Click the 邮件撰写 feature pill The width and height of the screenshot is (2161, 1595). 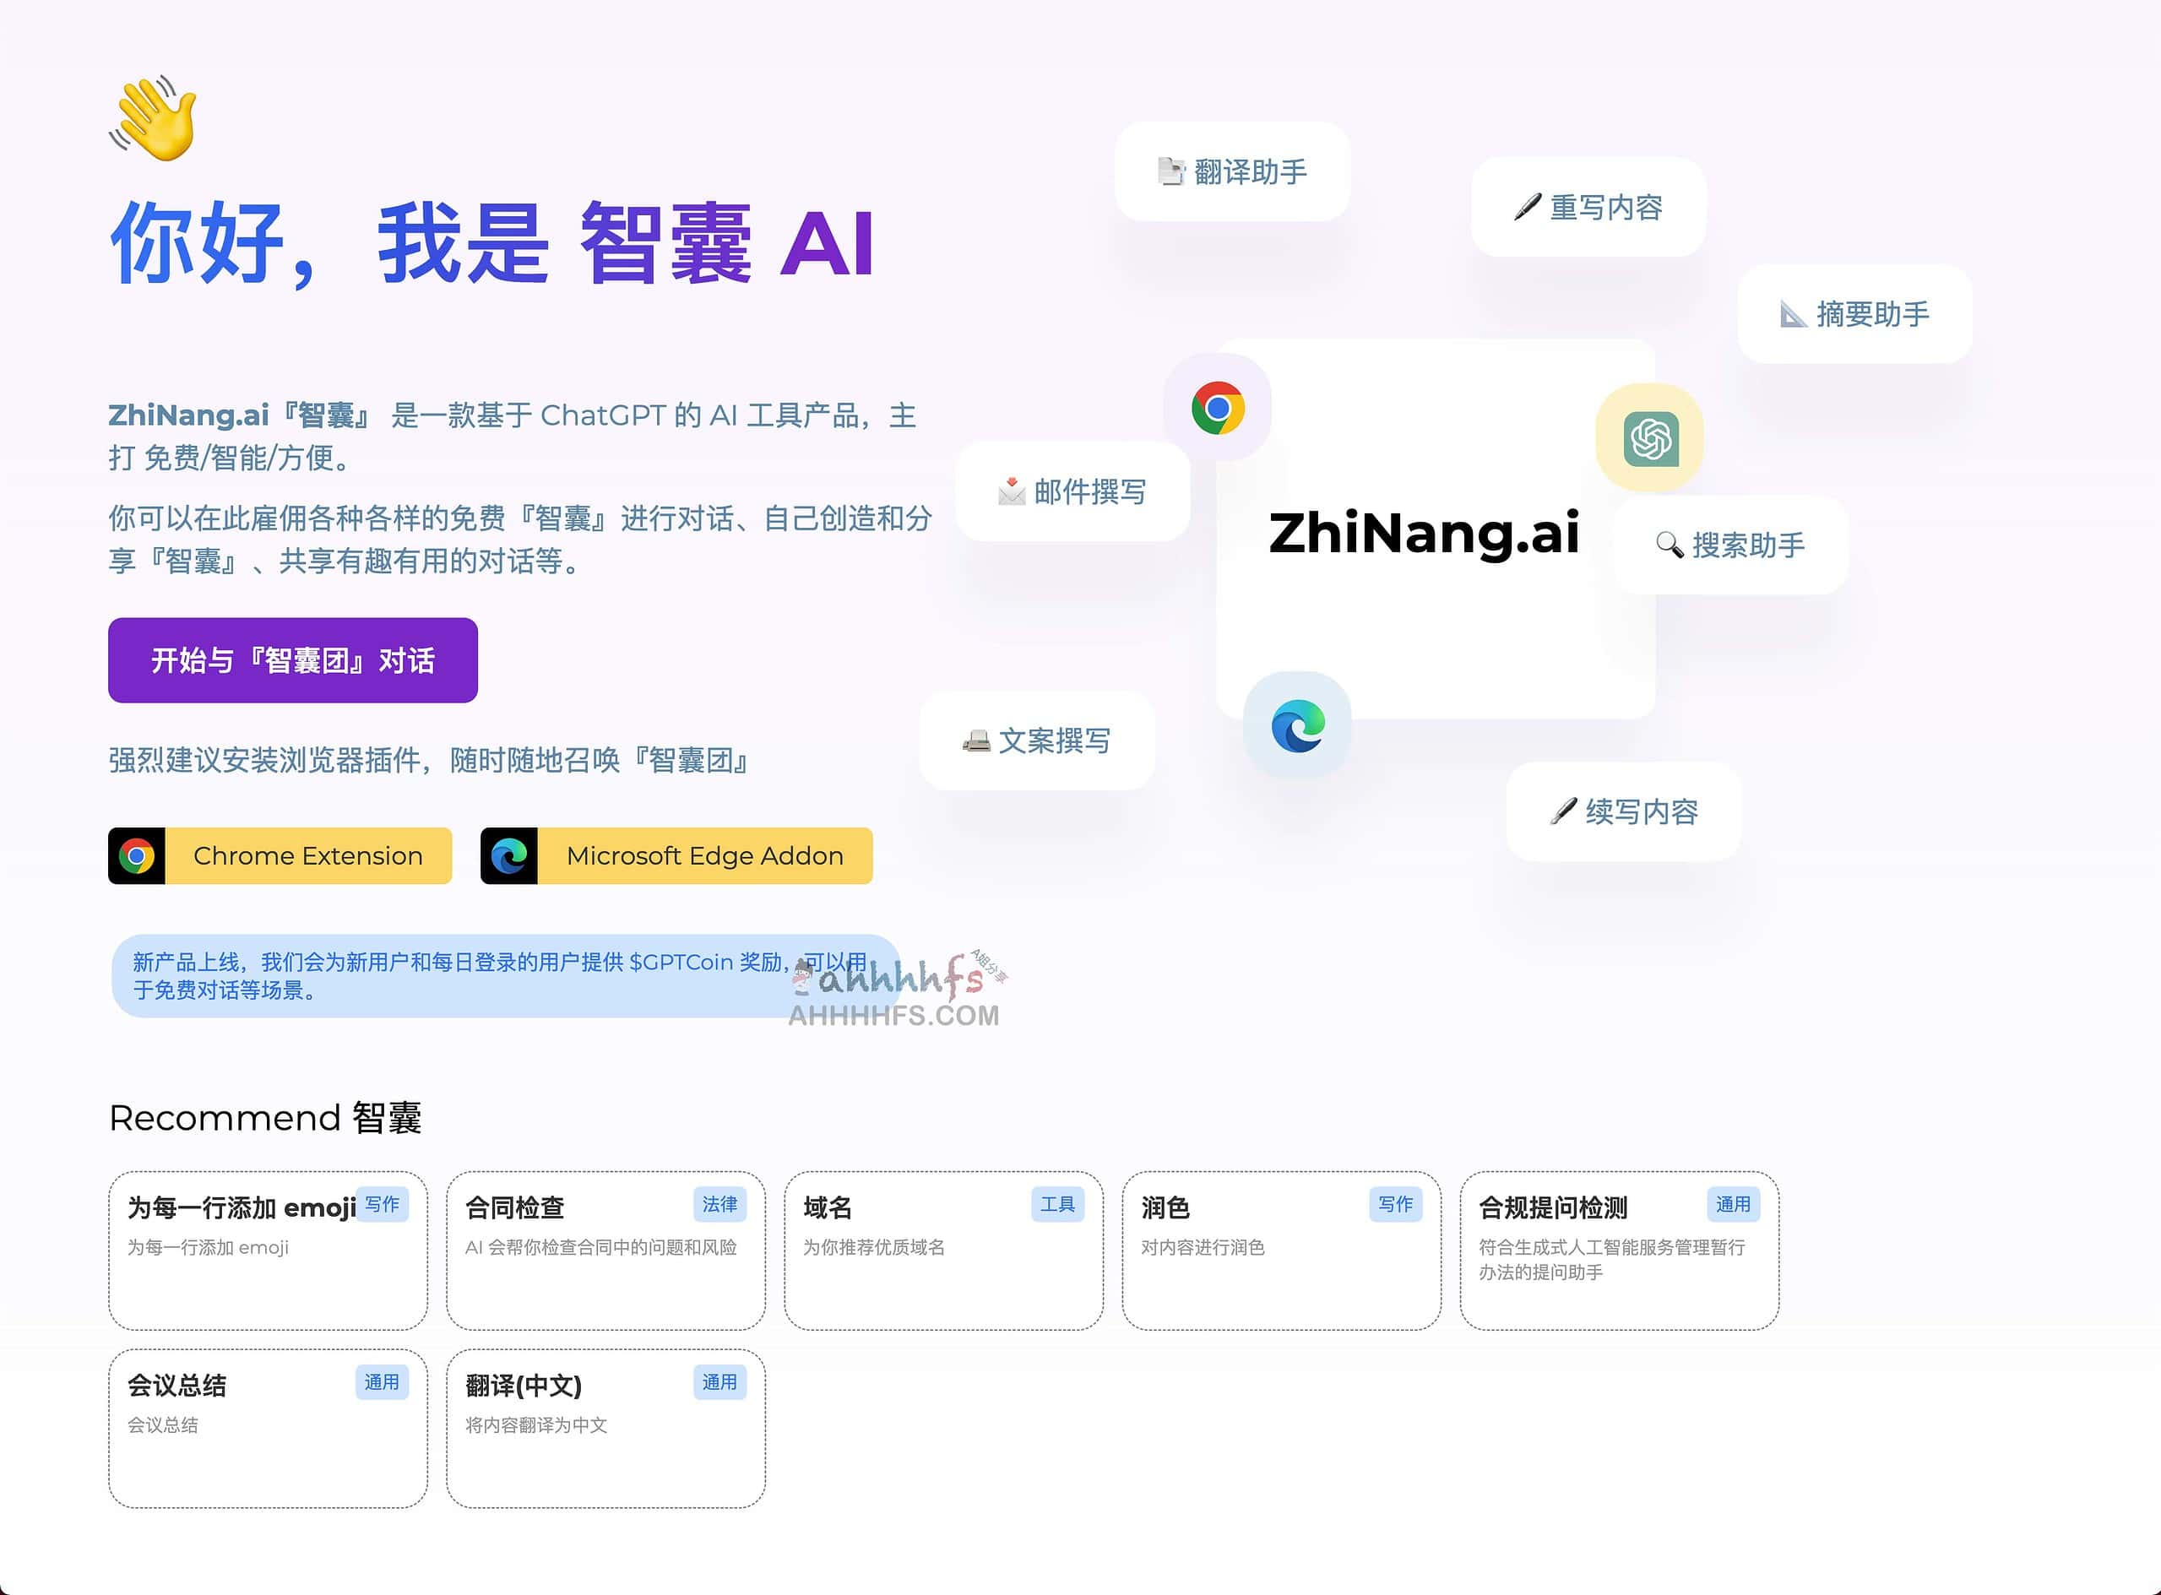[1072, 493]
